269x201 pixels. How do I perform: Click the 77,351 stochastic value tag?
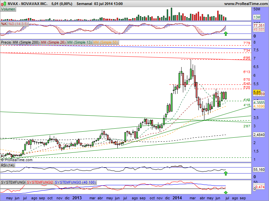coord(259,25)
